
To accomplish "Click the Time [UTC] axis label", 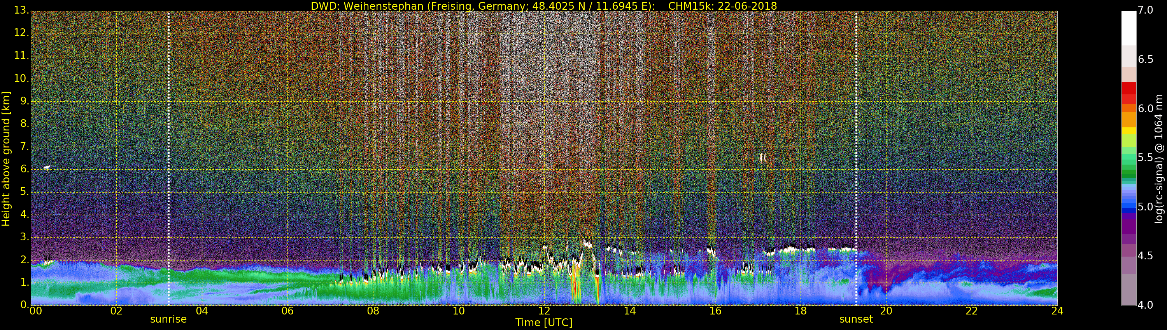I will 544,323.
